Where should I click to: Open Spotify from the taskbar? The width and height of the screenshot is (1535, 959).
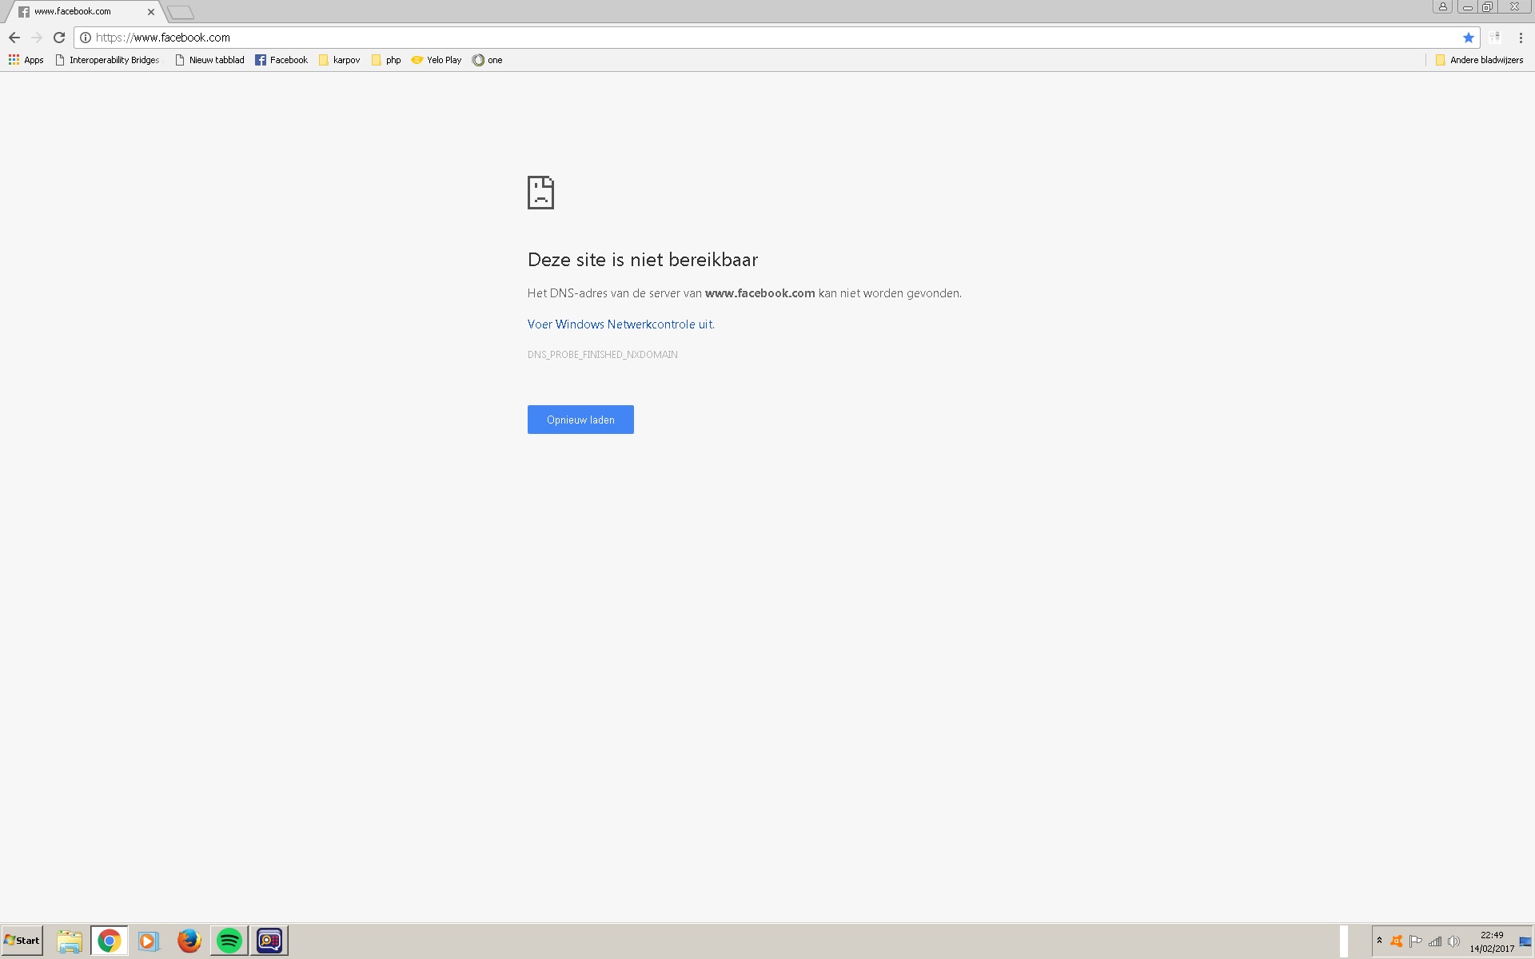pos(229,941)
